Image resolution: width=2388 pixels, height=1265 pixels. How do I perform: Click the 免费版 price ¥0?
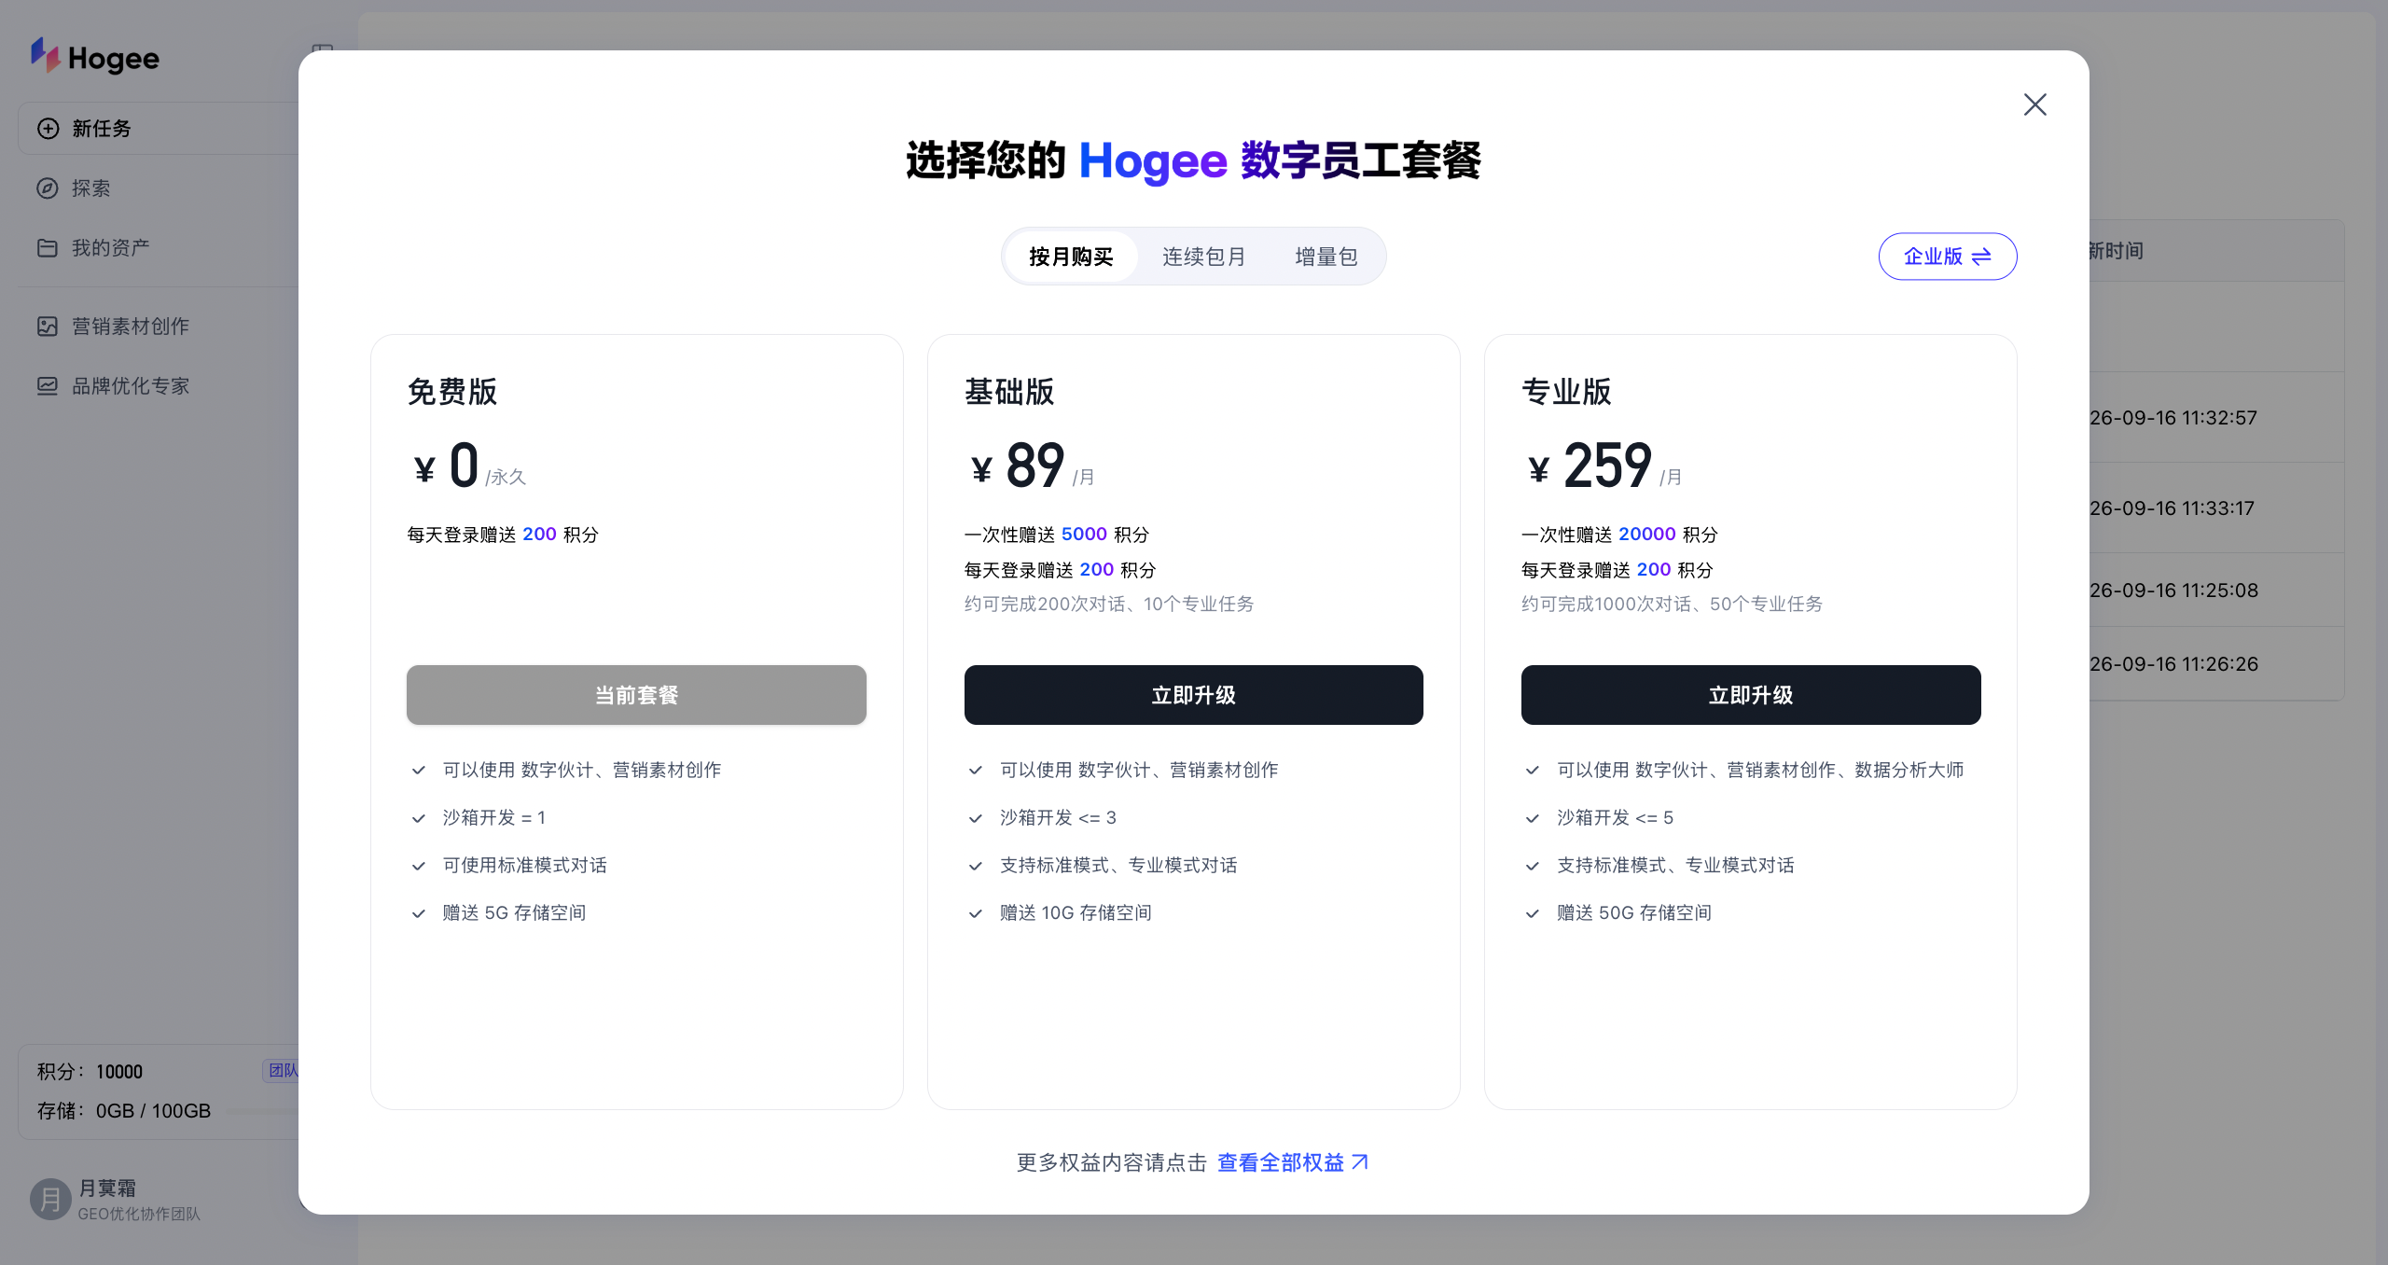click(446, 466)
